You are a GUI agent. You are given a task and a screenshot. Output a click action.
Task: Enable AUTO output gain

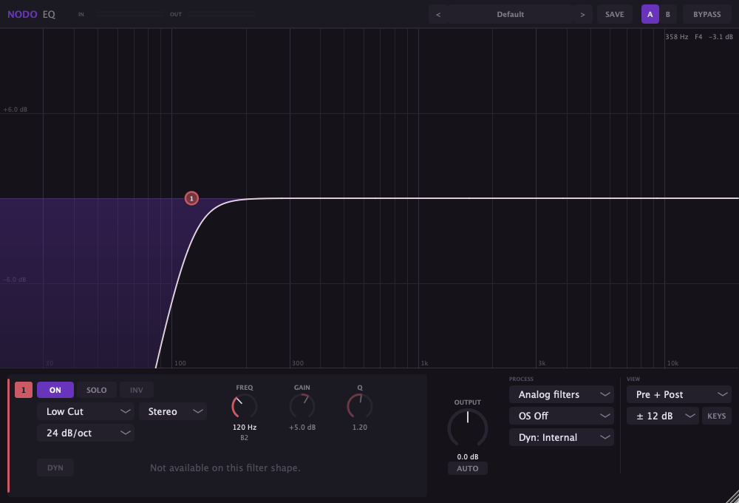pyautogui.click(x=468, y=468)
